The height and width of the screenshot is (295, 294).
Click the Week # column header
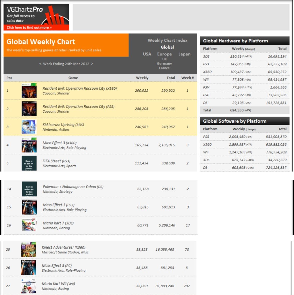pos(187,78)
